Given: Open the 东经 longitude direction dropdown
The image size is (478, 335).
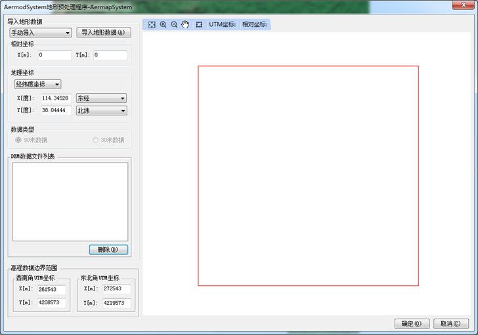Looking at the screenshot, I should tap(101, 98).
